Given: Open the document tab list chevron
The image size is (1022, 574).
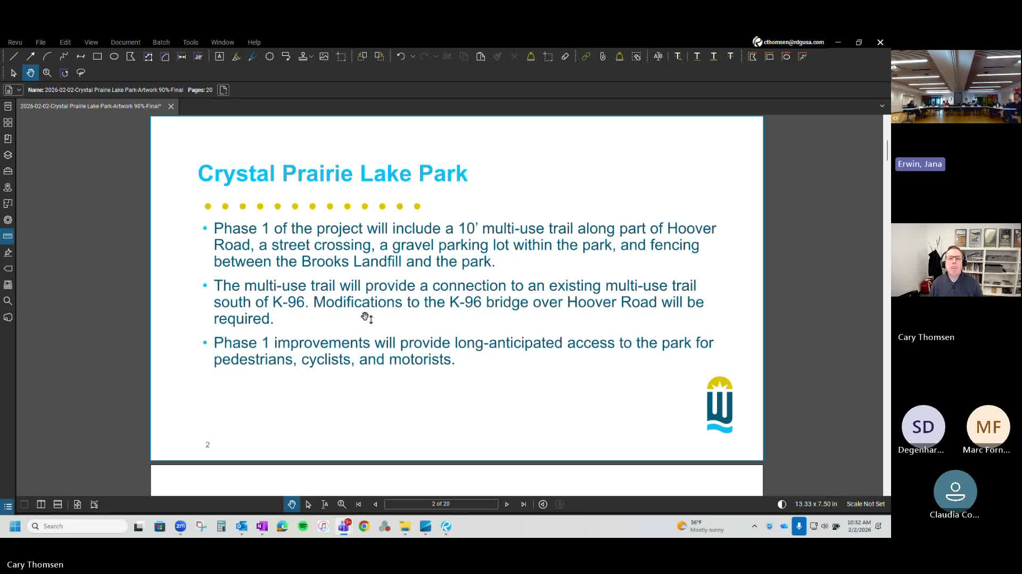Looking at the screenshot, I should tap(882, 106).
